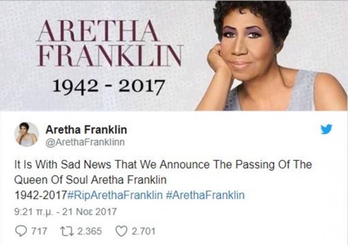Click the 1942-2017 text before the hashtags
The image size is (348, 245).
40,195
